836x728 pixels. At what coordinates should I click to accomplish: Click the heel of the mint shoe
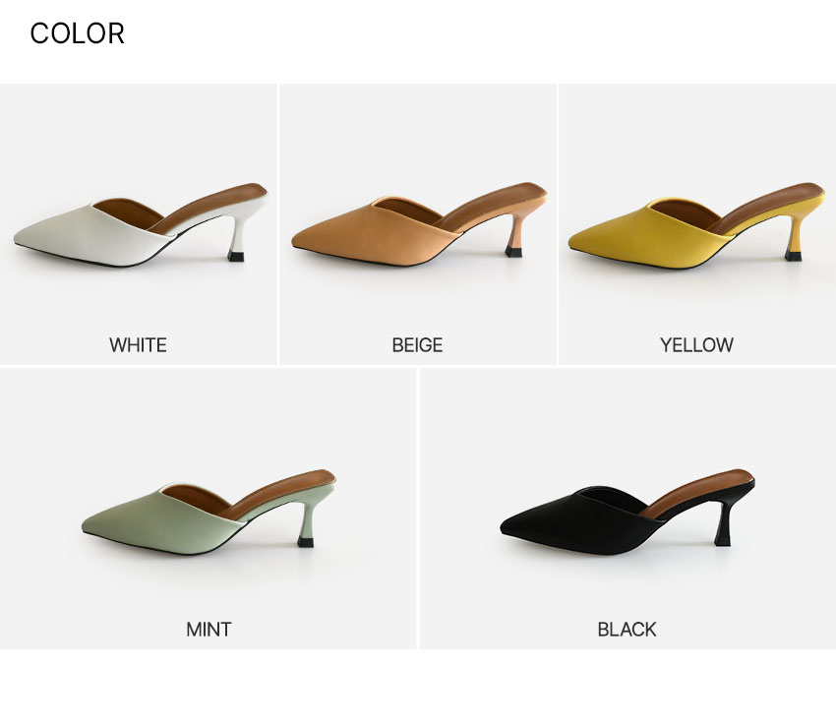click(306, 525)
